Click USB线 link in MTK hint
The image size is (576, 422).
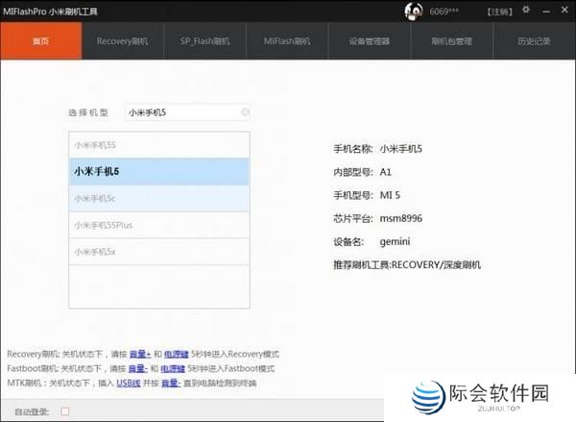[129, 383]
